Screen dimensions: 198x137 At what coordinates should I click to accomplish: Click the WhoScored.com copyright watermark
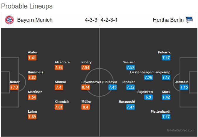[180, 130]
